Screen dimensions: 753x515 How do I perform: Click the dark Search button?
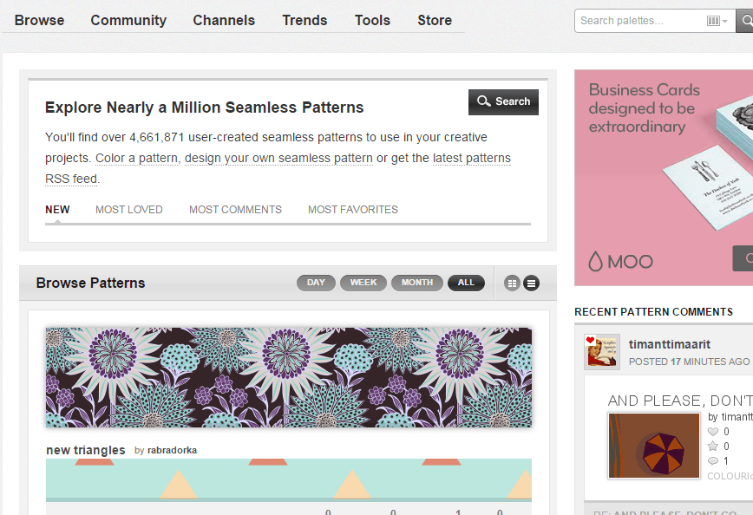click(503, 101)
